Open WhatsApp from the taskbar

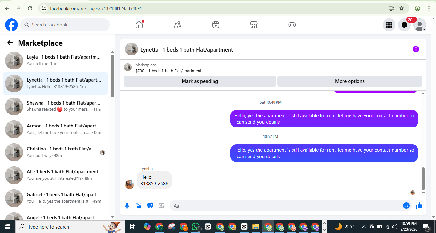[196, 227]
